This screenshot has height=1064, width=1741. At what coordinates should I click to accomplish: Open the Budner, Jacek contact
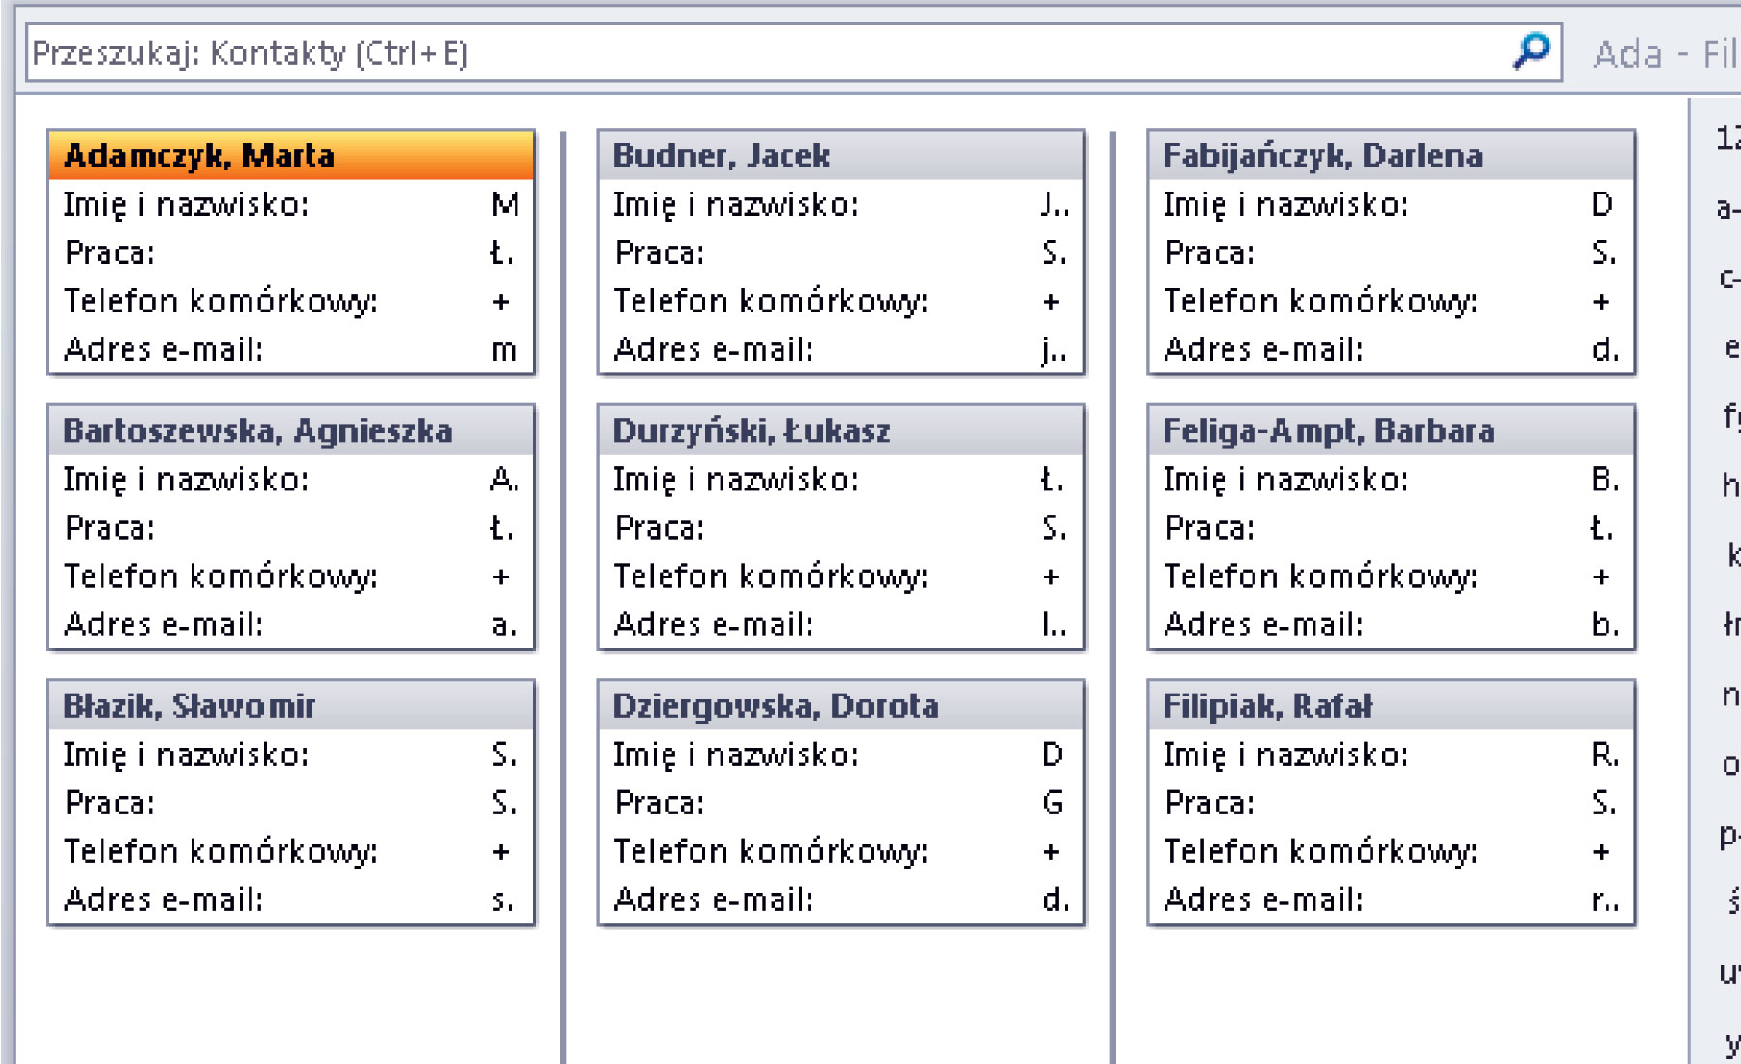point(840,156)
